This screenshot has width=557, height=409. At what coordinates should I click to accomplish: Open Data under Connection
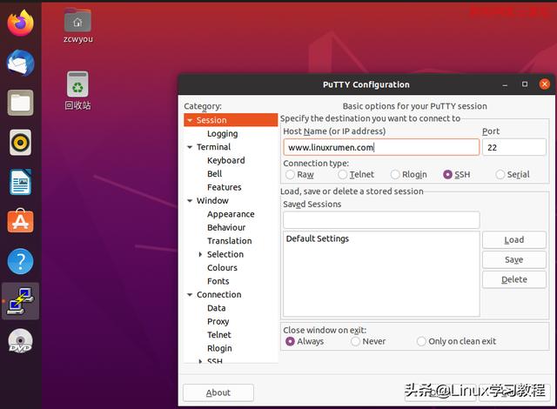[217, 308]
